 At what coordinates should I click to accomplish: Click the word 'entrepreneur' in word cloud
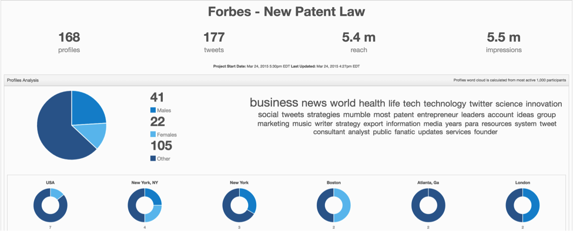437,115
